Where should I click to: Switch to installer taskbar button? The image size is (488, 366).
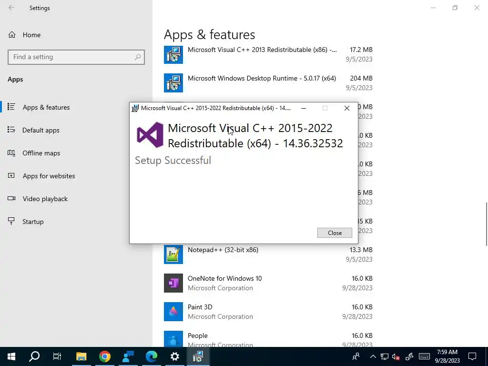pos(198,356)
